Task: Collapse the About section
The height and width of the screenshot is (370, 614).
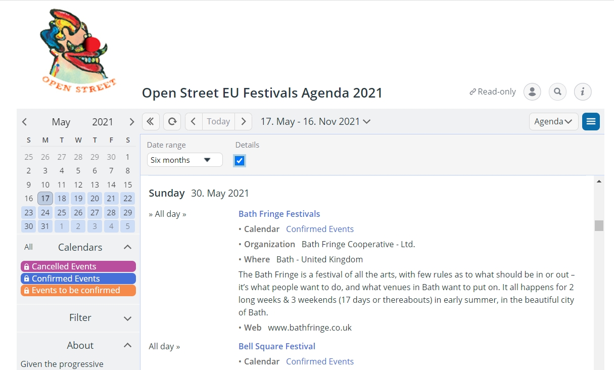Action: pyautogui.click(x=127, y=345)
